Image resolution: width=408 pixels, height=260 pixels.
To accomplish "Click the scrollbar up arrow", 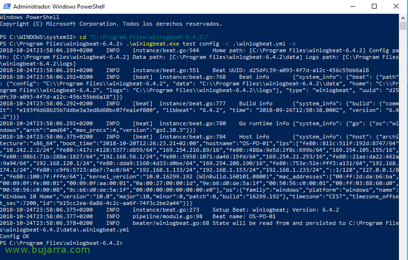I will click(404, 18).
